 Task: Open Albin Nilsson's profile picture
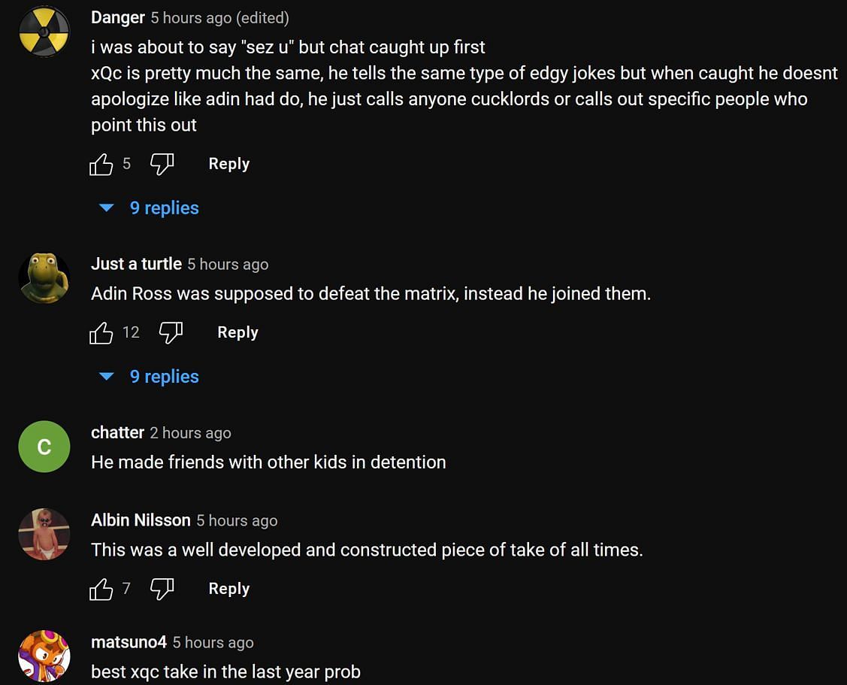[44, 535]
